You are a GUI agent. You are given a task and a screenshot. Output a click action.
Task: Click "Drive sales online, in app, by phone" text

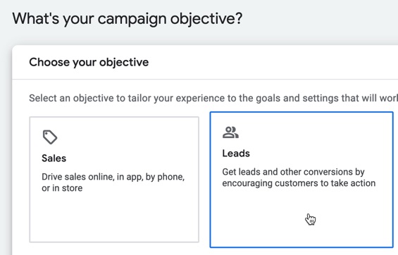coord(113,177)
